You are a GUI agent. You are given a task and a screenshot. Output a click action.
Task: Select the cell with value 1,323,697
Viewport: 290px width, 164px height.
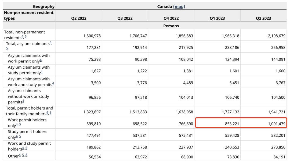coord(79,111)
